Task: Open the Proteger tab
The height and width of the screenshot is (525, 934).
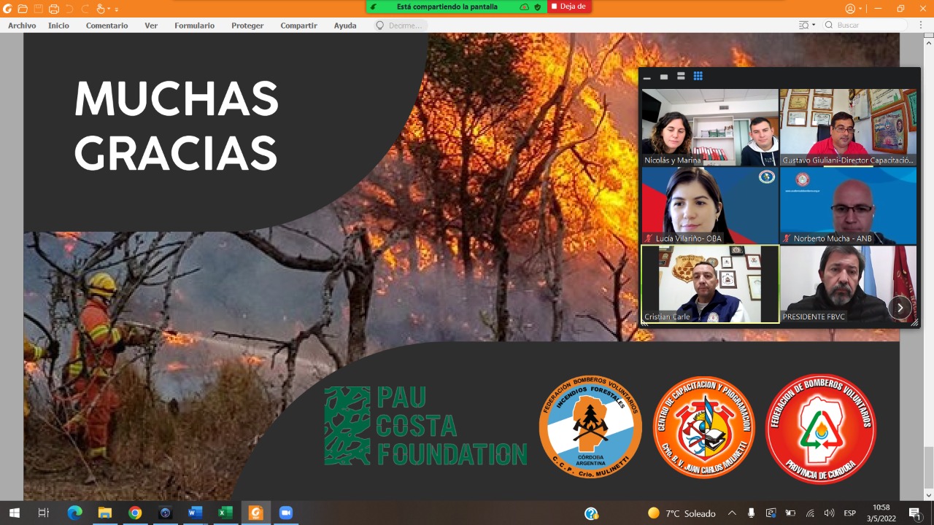Action: pos(247,26)
